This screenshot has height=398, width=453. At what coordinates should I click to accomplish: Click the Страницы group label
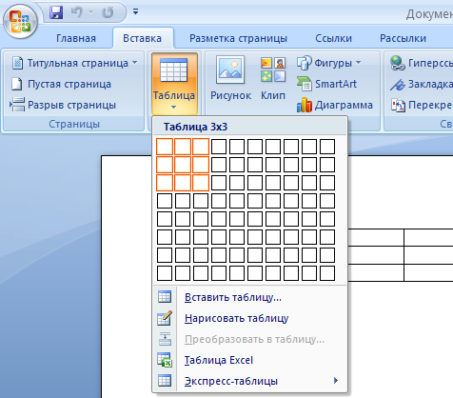click(x=74, y=124)
